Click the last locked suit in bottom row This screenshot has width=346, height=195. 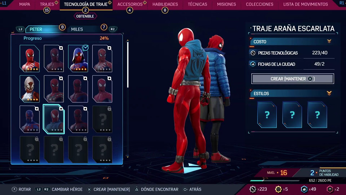(x=102, y=149)
